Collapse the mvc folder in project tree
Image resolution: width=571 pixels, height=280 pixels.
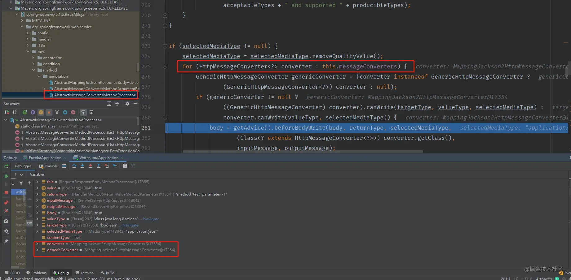click(28, 52)
